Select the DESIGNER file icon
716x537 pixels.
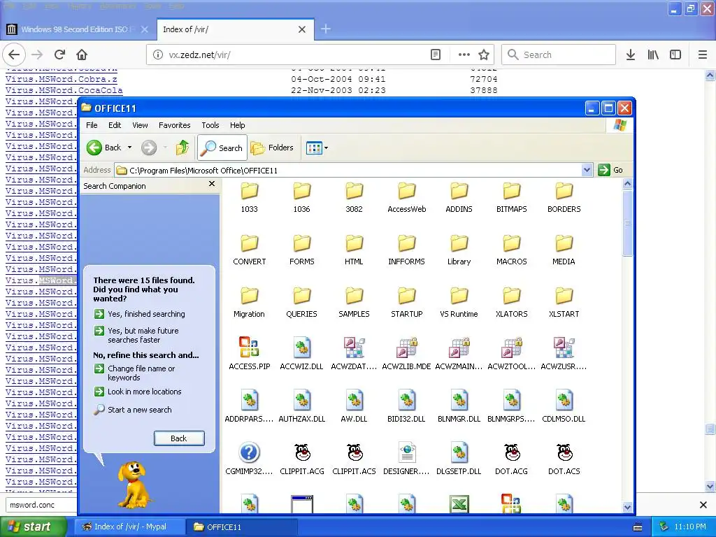pyautogui.click(x=406, y=452)
